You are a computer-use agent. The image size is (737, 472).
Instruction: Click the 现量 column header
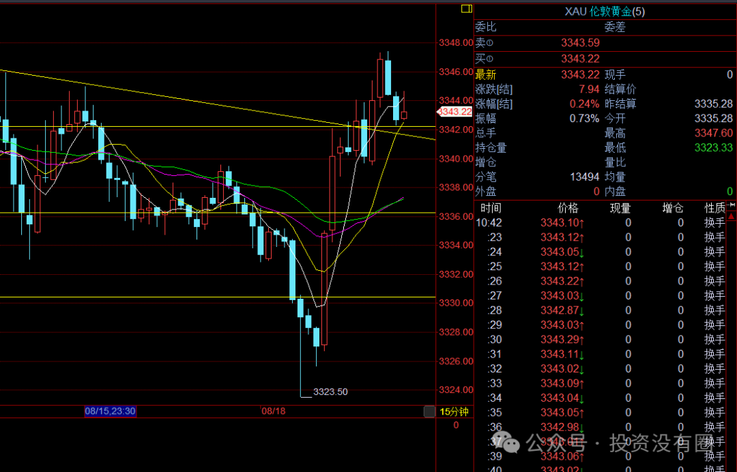point(620,208)
